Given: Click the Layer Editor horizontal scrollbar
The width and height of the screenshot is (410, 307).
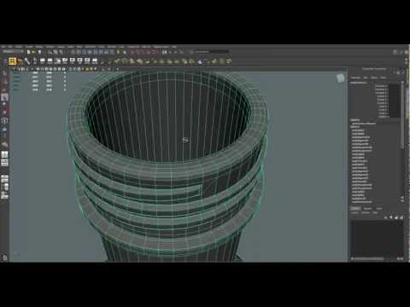Looking at the screenshot, I should (369, 258).
